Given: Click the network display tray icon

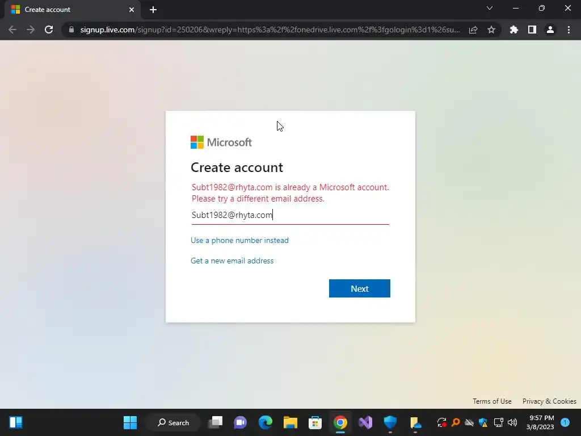Looking at the screenshot, I should click(498, 422).
